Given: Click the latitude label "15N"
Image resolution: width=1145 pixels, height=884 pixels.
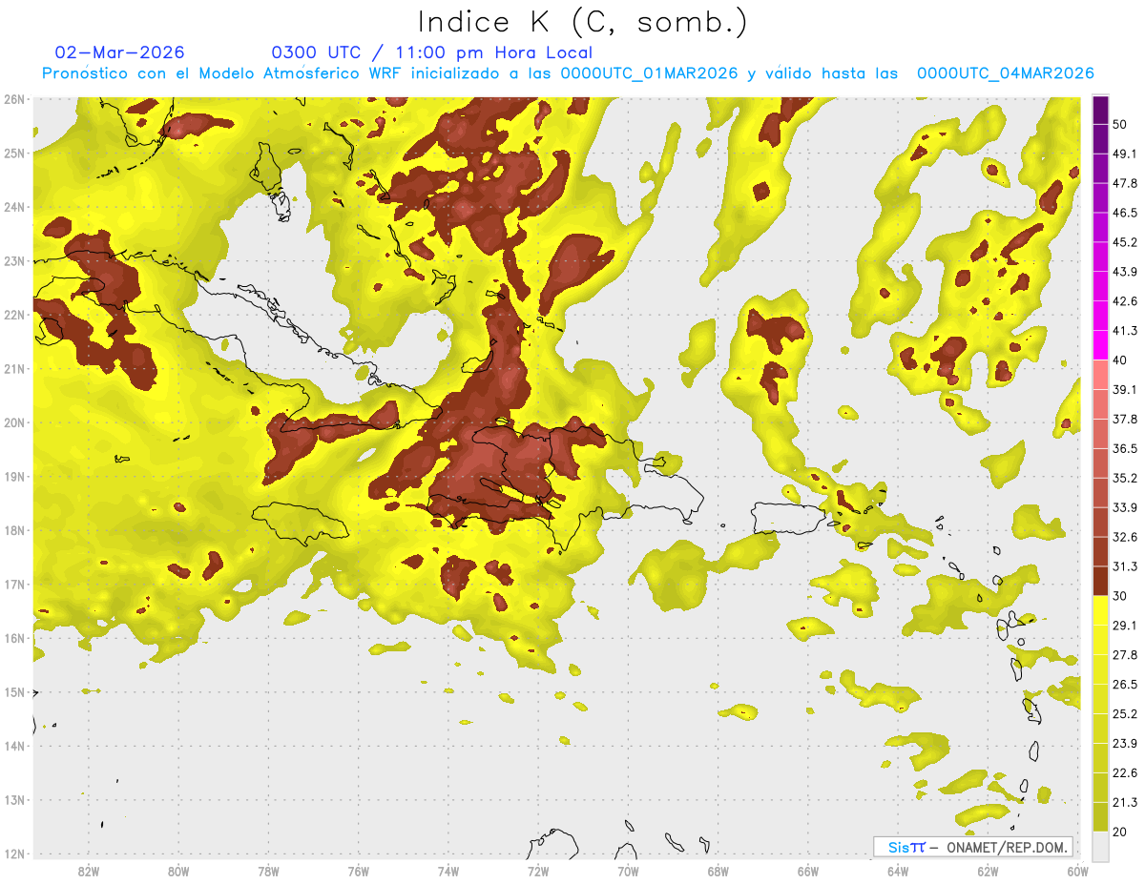Looking at the screenshot, I should (x=14, y=692).
